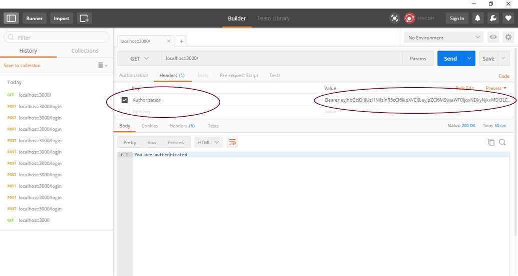Click Save to collection link

coord(22,66)
